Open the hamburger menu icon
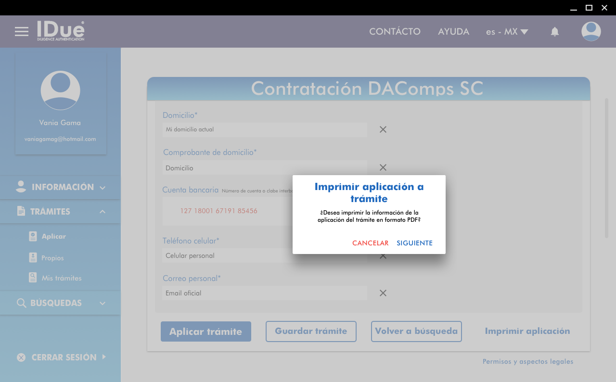This screenshot has width=616, height=382. click(22, 32)
